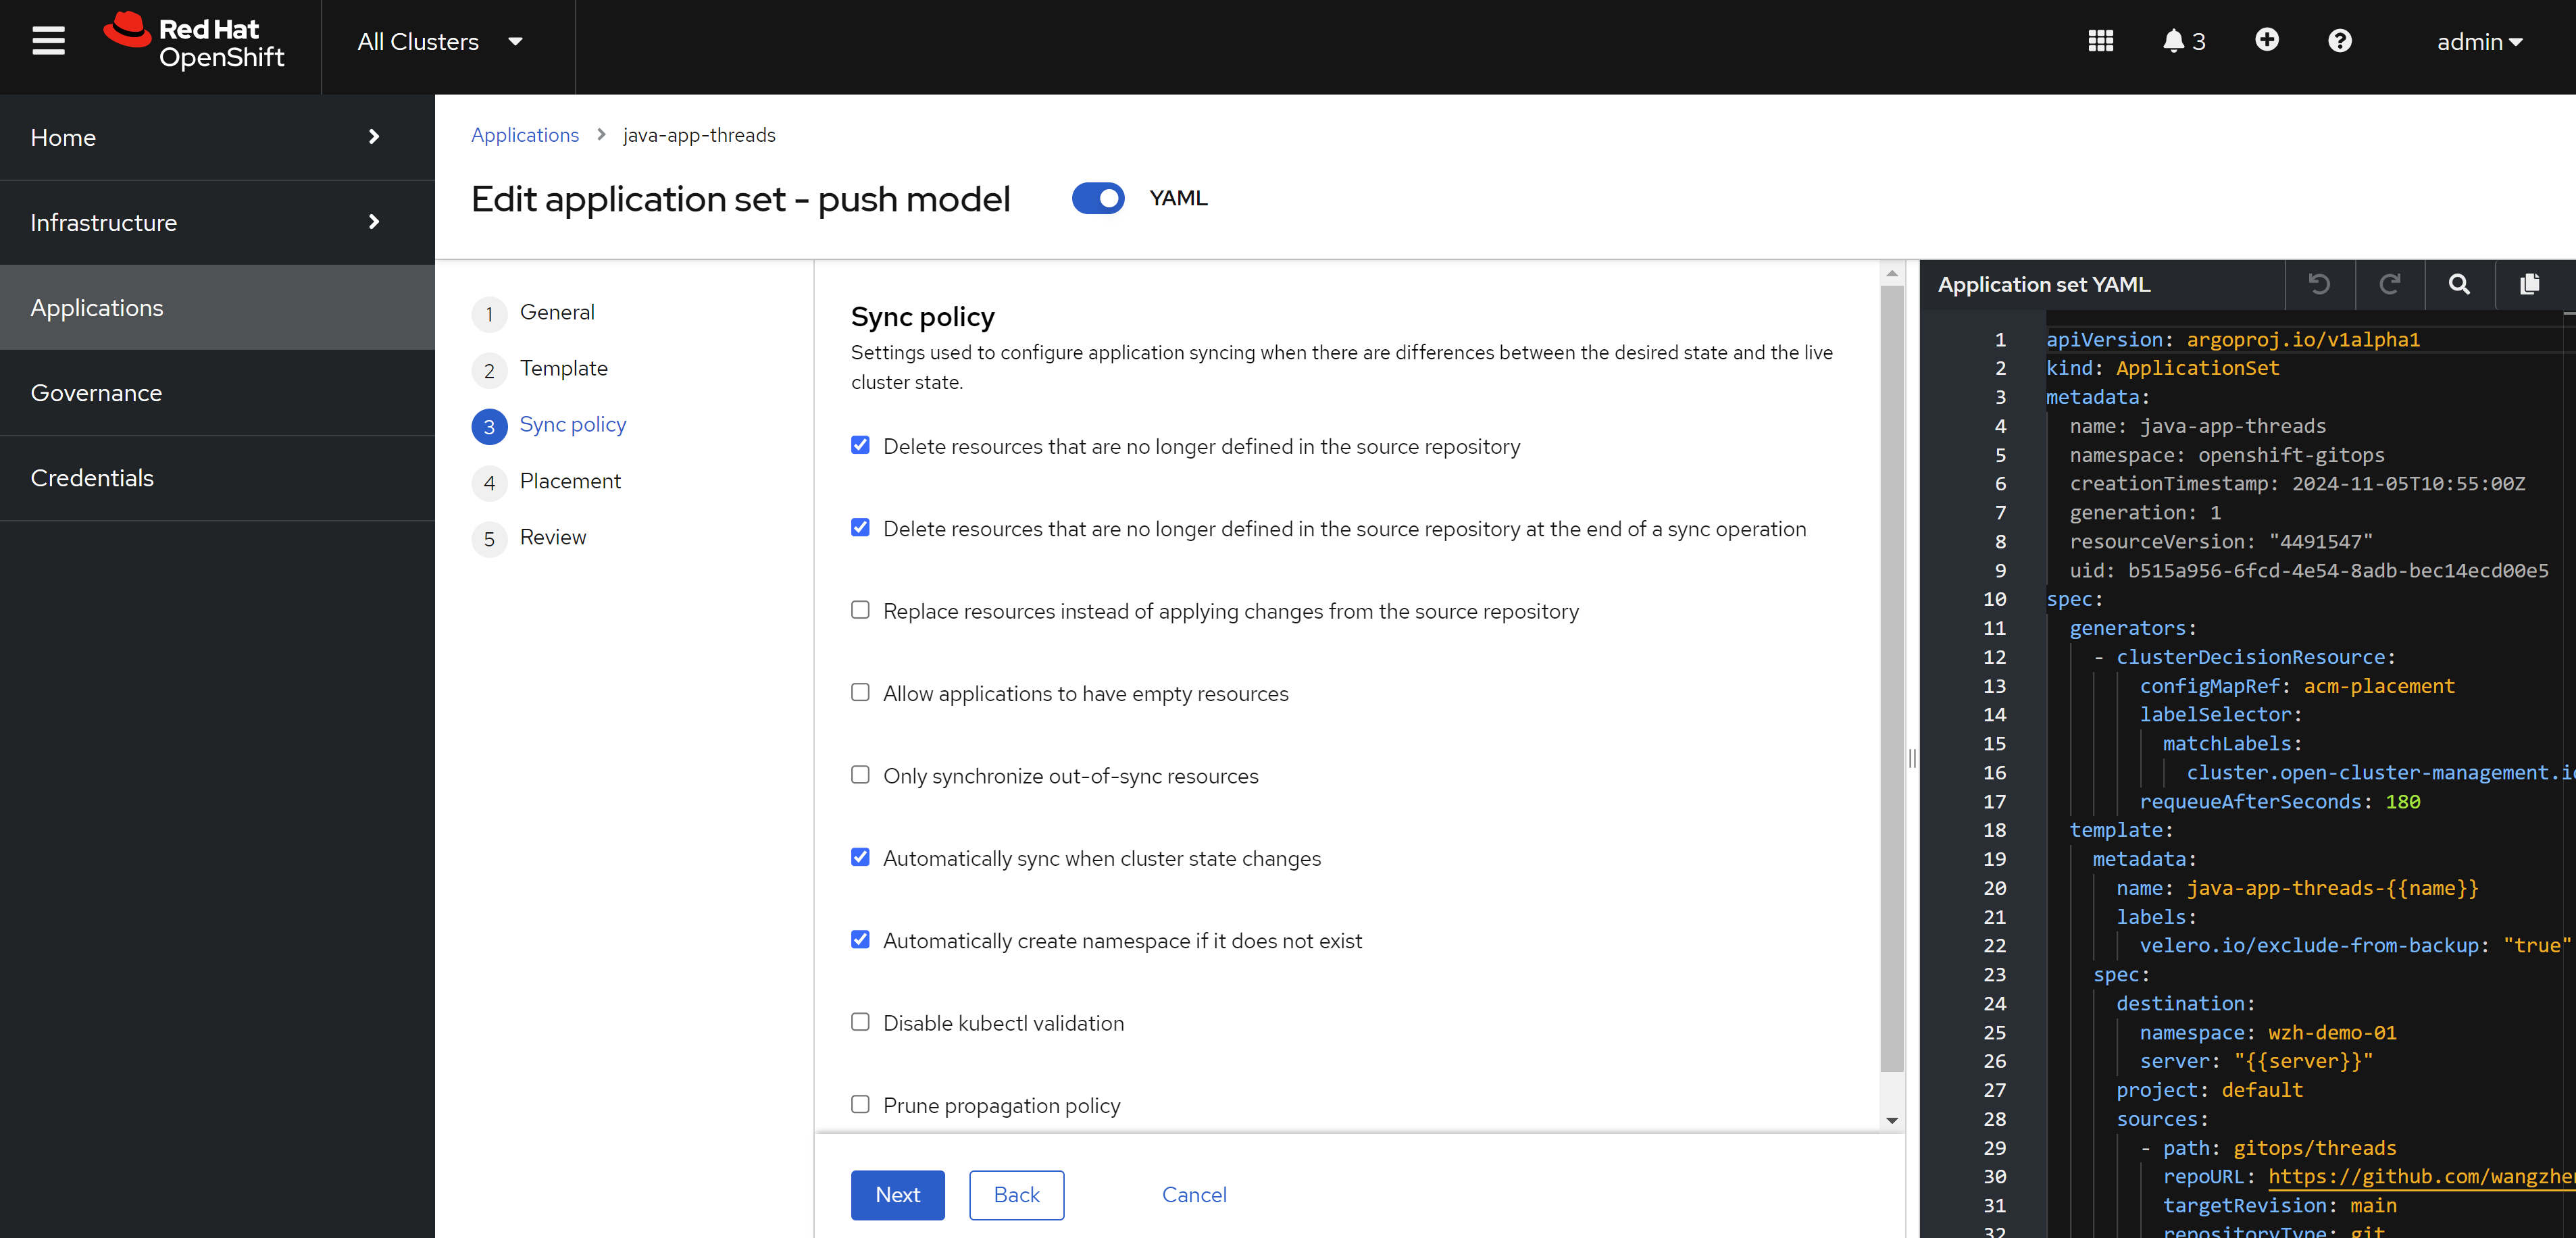The image size is (2576, 1238).
Task: Open the hamburger navigation menu
Action: [x=48, y=41]
